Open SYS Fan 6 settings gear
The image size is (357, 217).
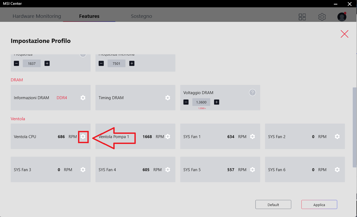pyautogui.click(x=337, y=170)
